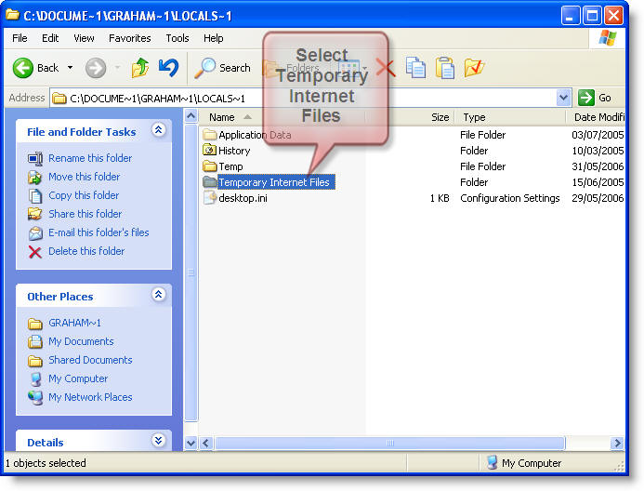
Task: Click the E-mail envelope icon in tasks
Action: (35, 233)
